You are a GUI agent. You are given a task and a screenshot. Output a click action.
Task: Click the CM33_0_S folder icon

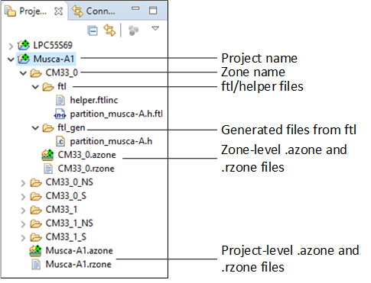tap(36, 196)
